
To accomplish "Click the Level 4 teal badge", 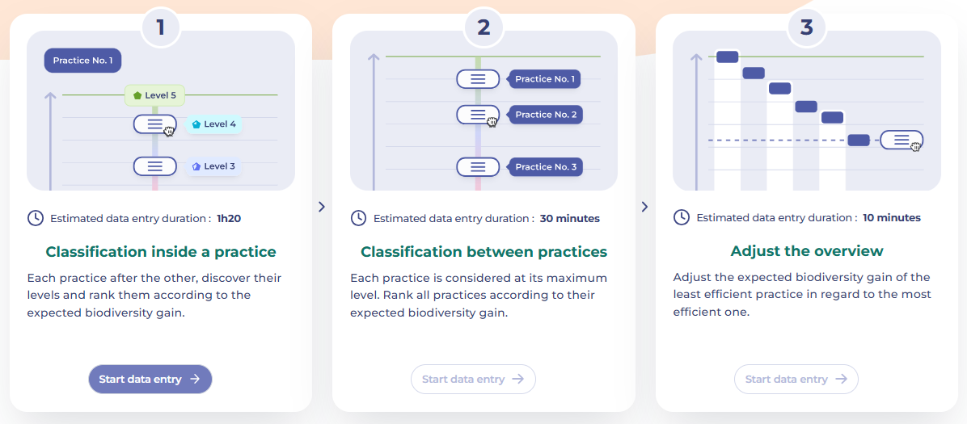I will click(214, 124).
